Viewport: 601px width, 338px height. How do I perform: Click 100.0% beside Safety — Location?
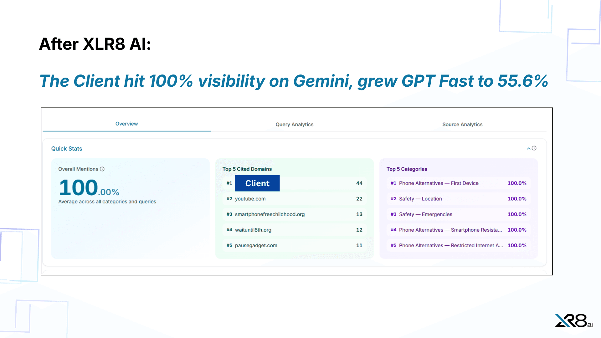point(517,199)
